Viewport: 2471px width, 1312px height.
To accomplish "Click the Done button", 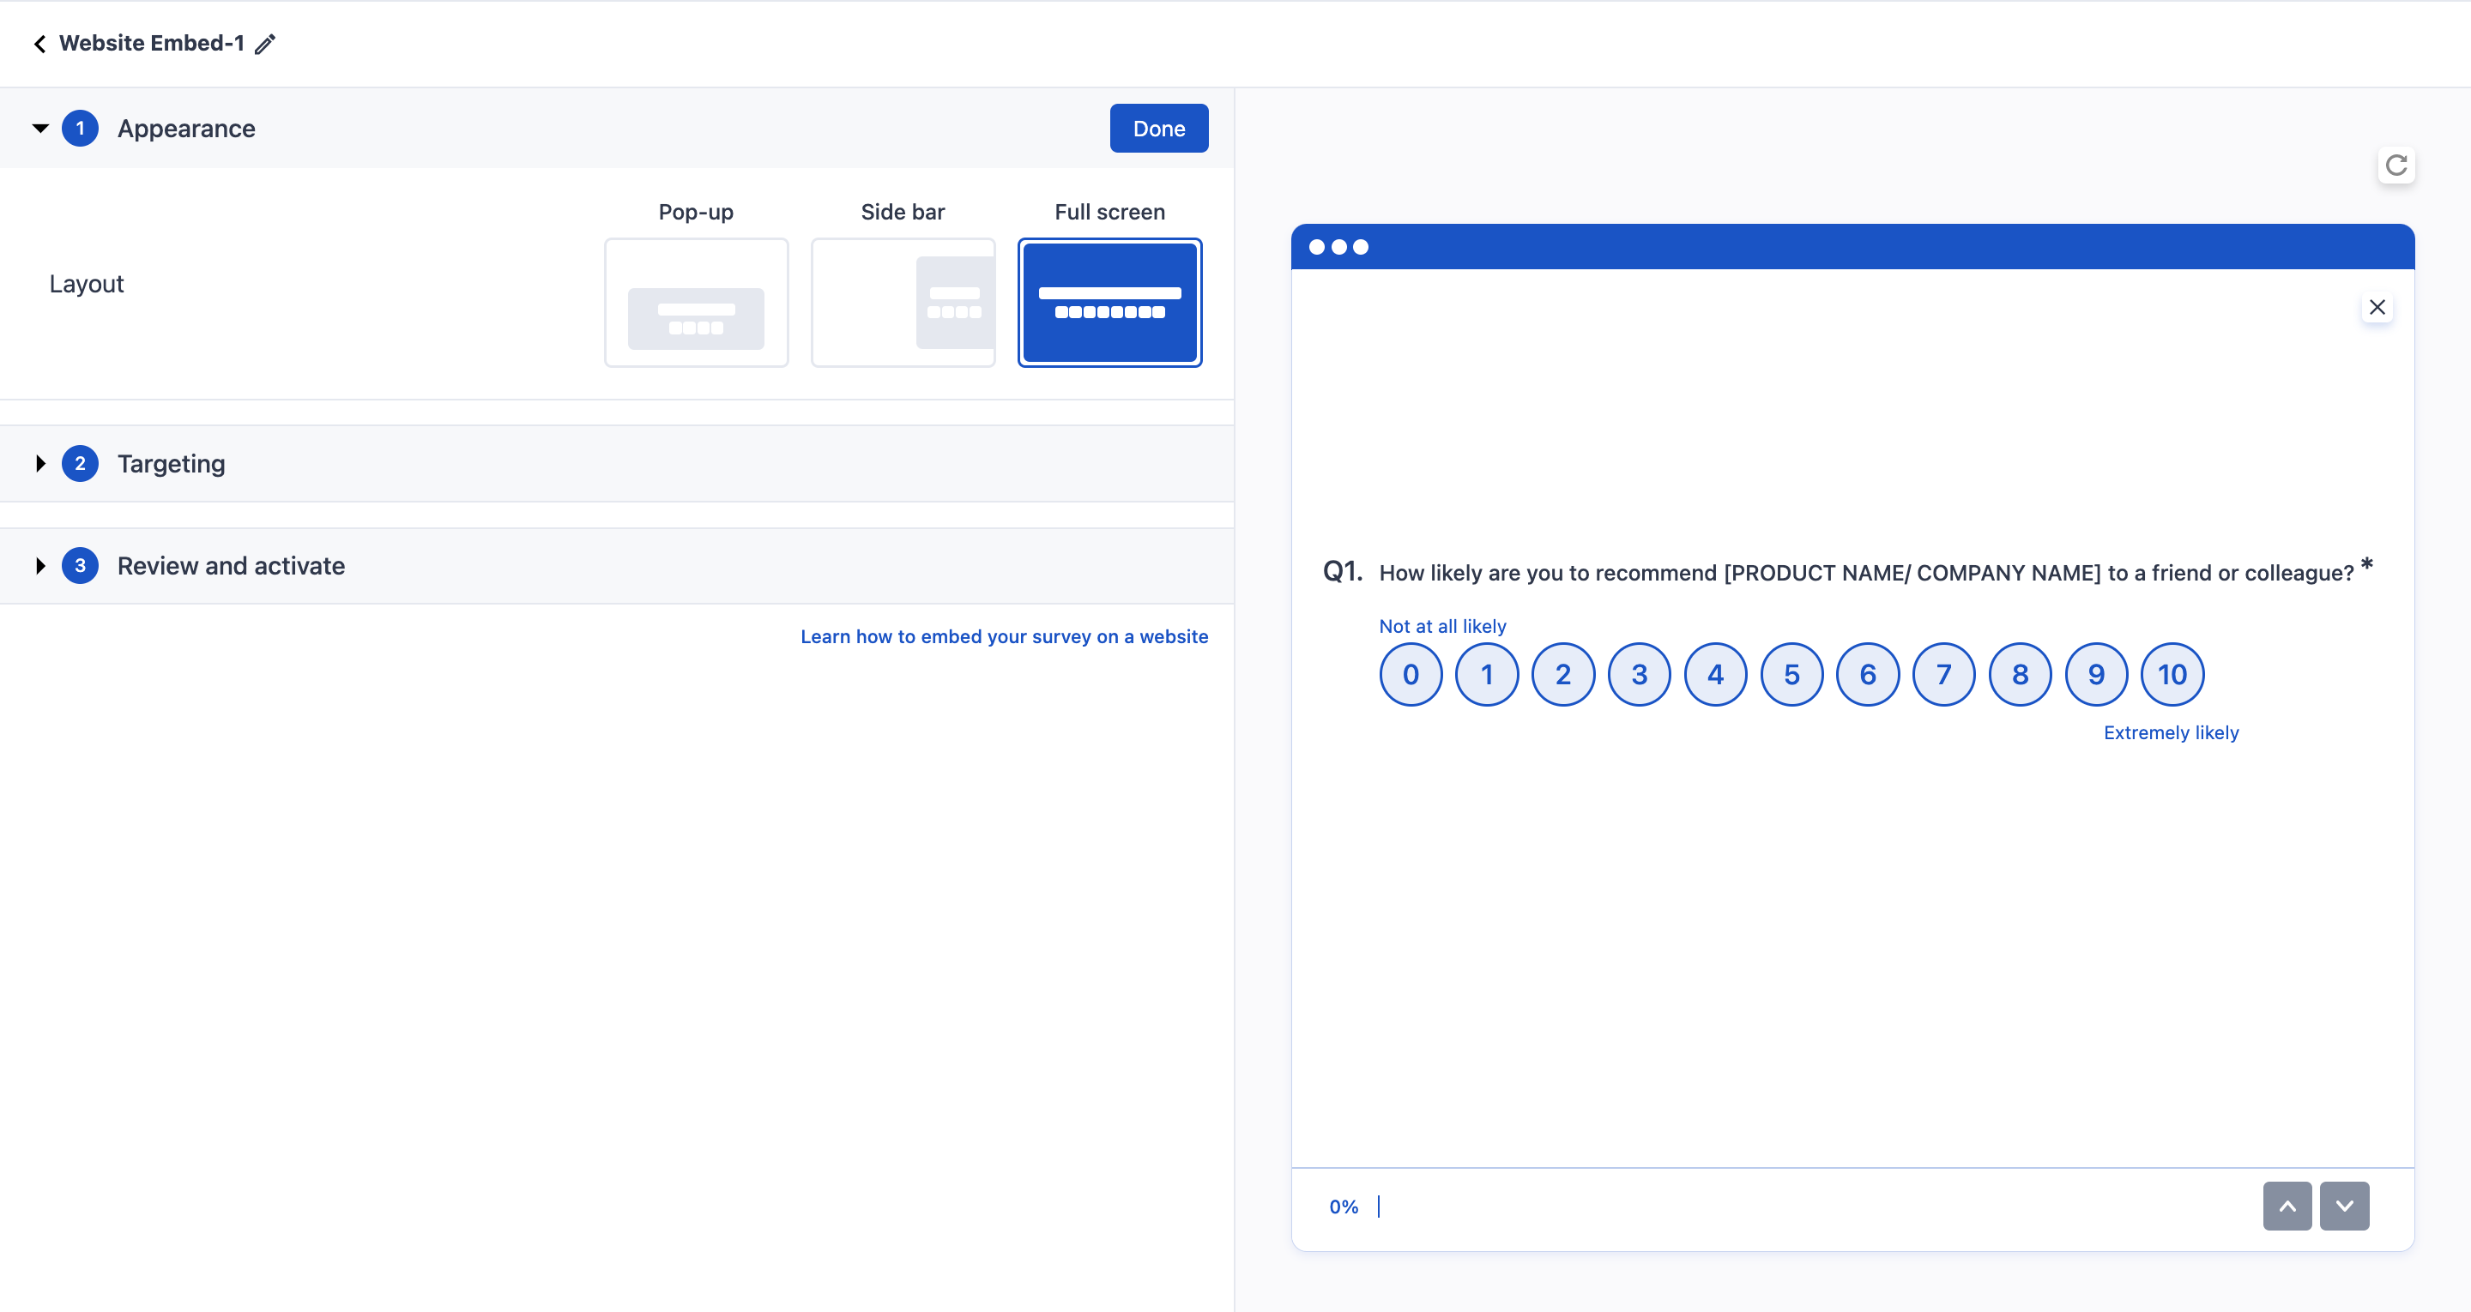I will coord(1159,129).
